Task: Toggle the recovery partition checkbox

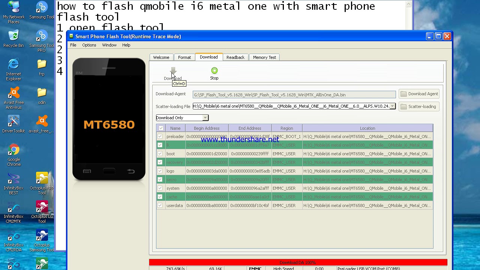Action: coord(160,162)
